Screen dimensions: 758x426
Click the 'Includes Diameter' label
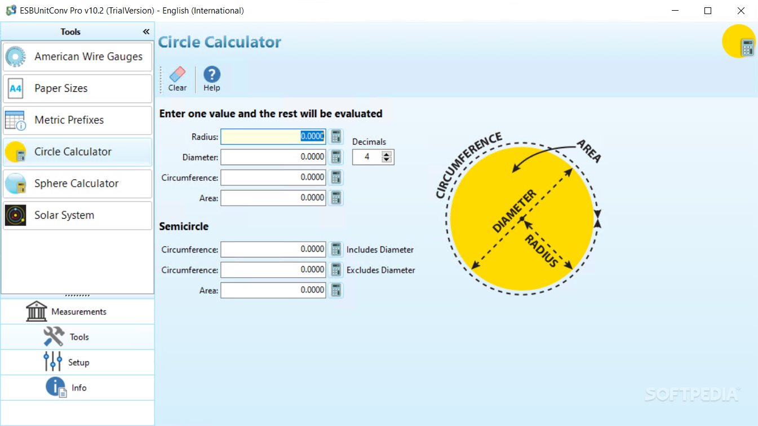pyautogui.click(x=380, y=250)
